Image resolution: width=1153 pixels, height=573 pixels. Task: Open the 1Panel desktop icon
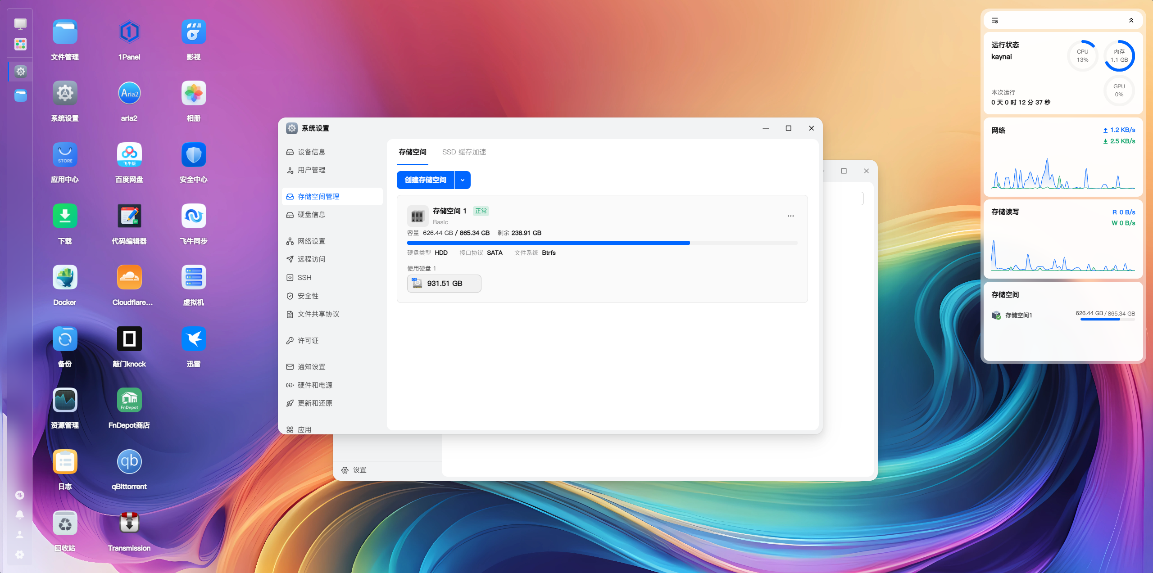pos(129,32)
